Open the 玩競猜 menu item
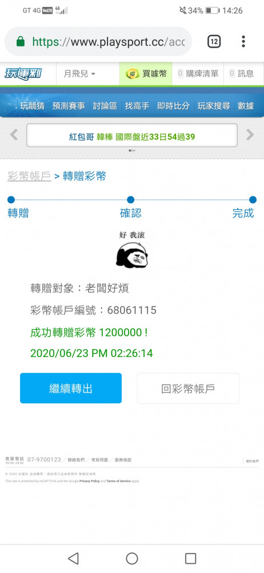Viewport: 264px width, 573px height. point(32,106)
